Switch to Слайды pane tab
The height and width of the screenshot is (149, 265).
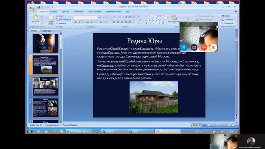tap(34, 31)
